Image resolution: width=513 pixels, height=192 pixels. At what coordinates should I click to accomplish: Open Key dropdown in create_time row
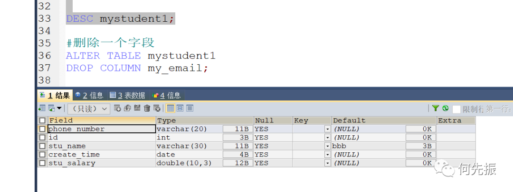tap(327, 155)
